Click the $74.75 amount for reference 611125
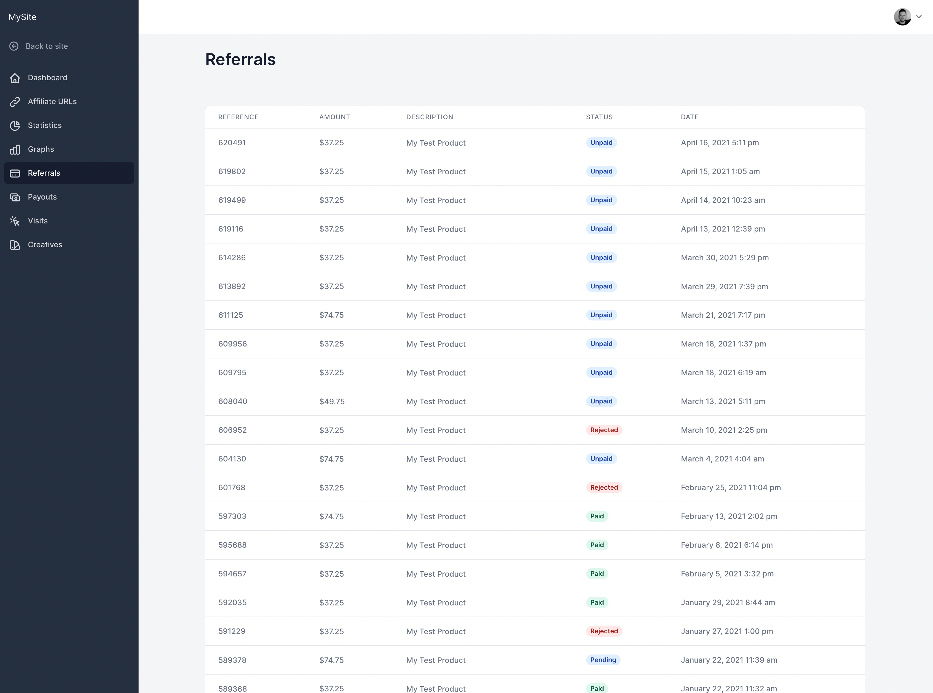This screenshot has width=933, height=693. tap(331, 315)
